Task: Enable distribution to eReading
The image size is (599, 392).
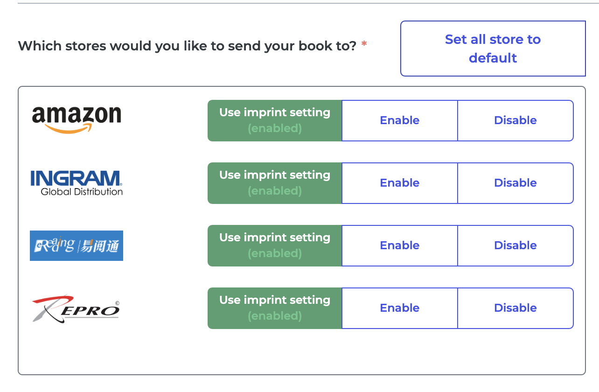Action: click(x=399, y=245)
